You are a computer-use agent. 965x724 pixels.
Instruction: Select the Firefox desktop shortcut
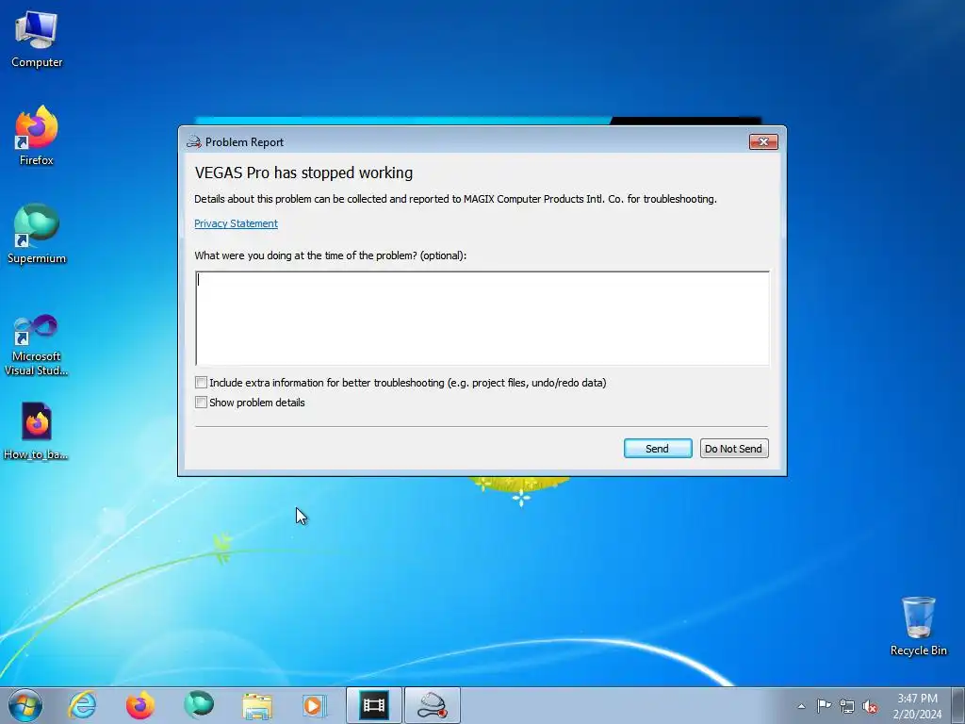[x=37, y=136]
